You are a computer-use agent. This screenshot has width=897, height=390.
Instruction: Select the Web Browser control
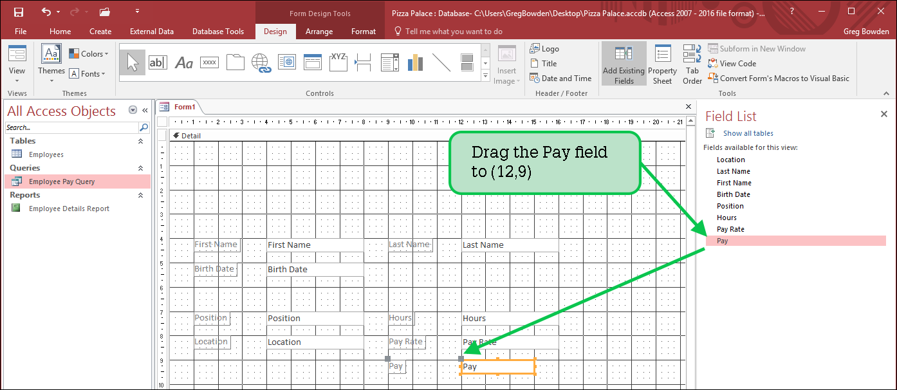[x=286, y=62]
